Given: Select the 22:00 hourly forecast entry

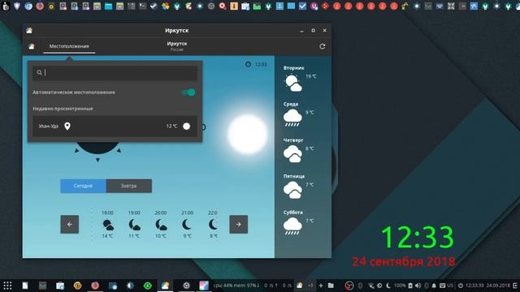Looking at the screenshot, I should point(213,224).
